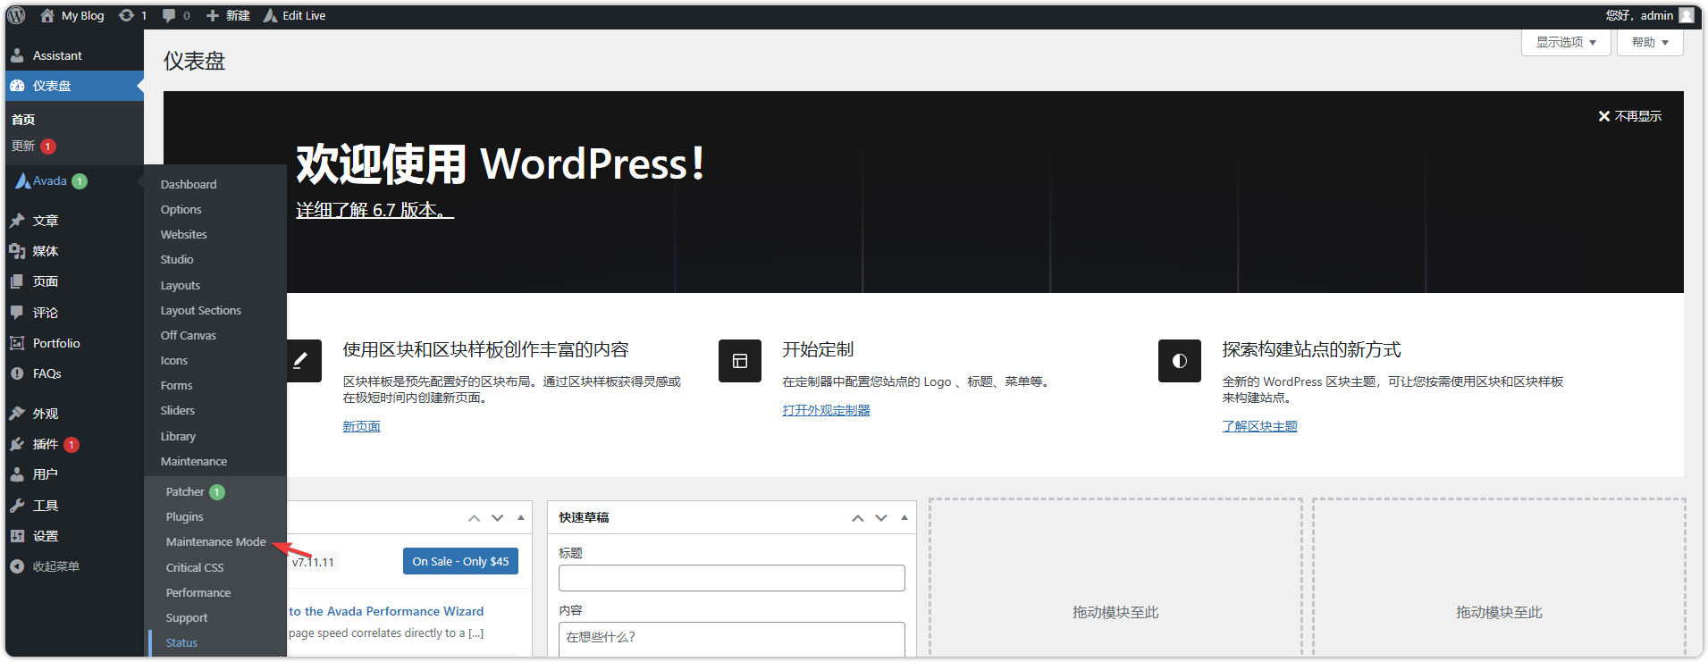Viewport: 1708px width, 662px height.
Task: Toggle collapse of 快速草稿 panel
Action: click(x=904, y=518)
